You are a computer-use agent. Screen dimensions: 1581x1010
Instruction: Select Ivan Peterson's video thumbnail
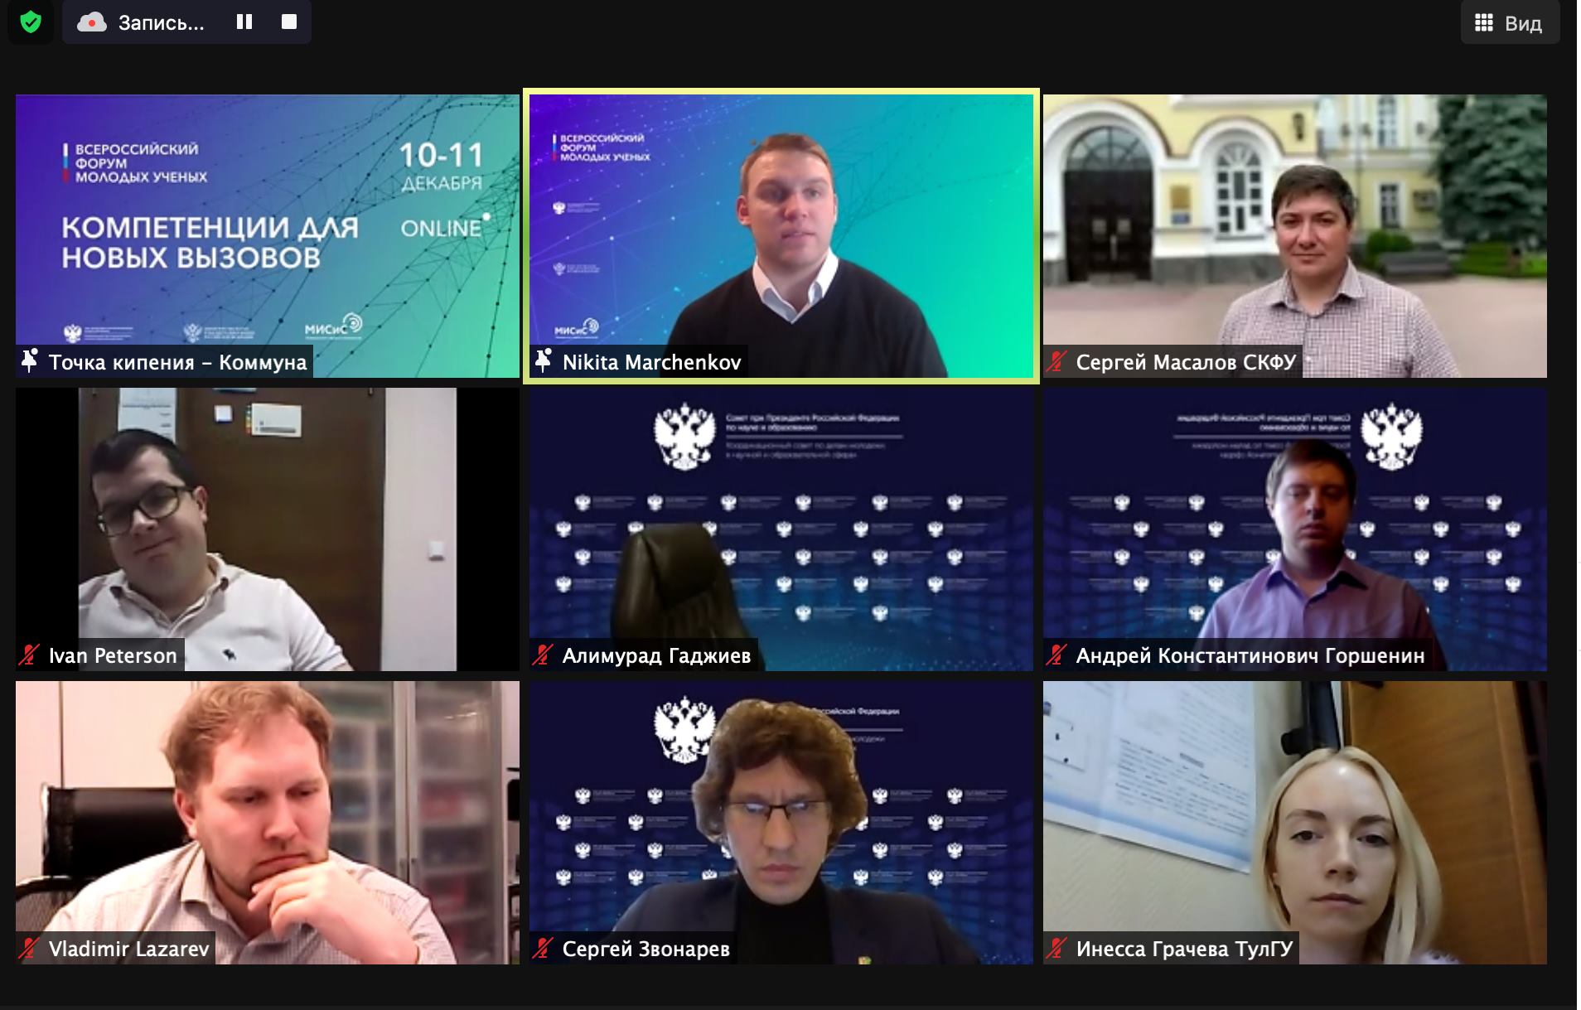268,529
